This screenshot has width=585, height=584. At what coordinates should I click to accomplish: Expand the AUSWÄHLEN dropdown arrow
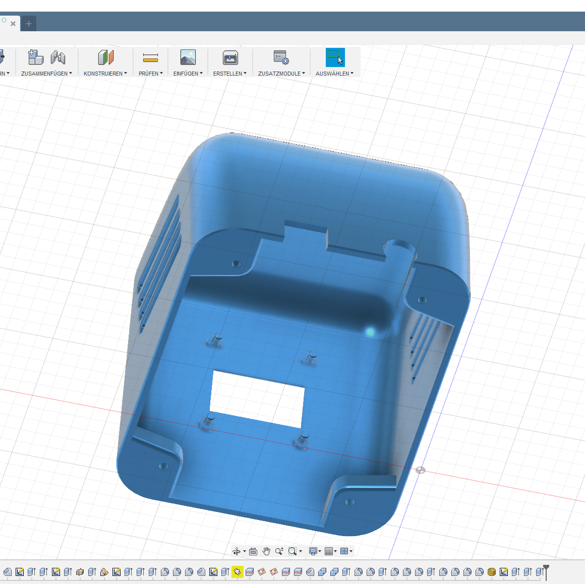[352, 73]
